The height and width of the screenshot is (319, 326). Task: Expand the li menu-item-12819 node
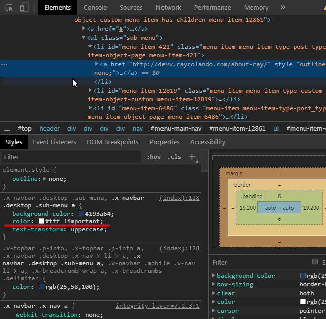[x=90, y=90]
